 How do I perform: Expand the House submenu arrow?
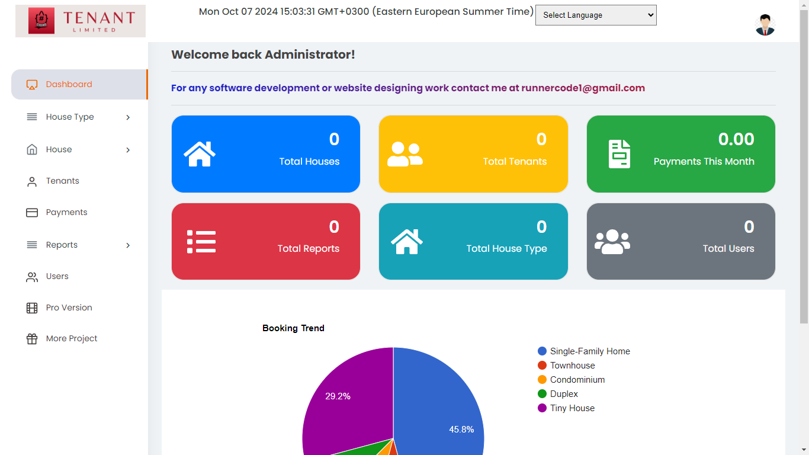128,150
